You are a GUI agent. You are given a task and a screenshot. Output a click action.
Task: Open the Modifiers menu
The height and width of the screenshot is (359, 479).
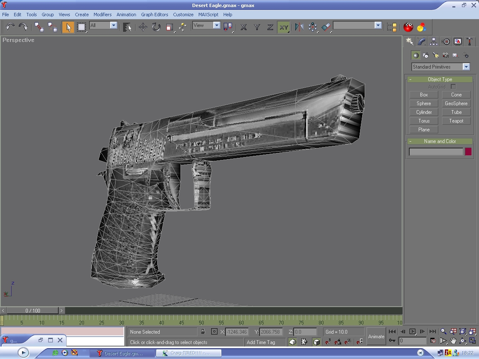coord(102,15)
